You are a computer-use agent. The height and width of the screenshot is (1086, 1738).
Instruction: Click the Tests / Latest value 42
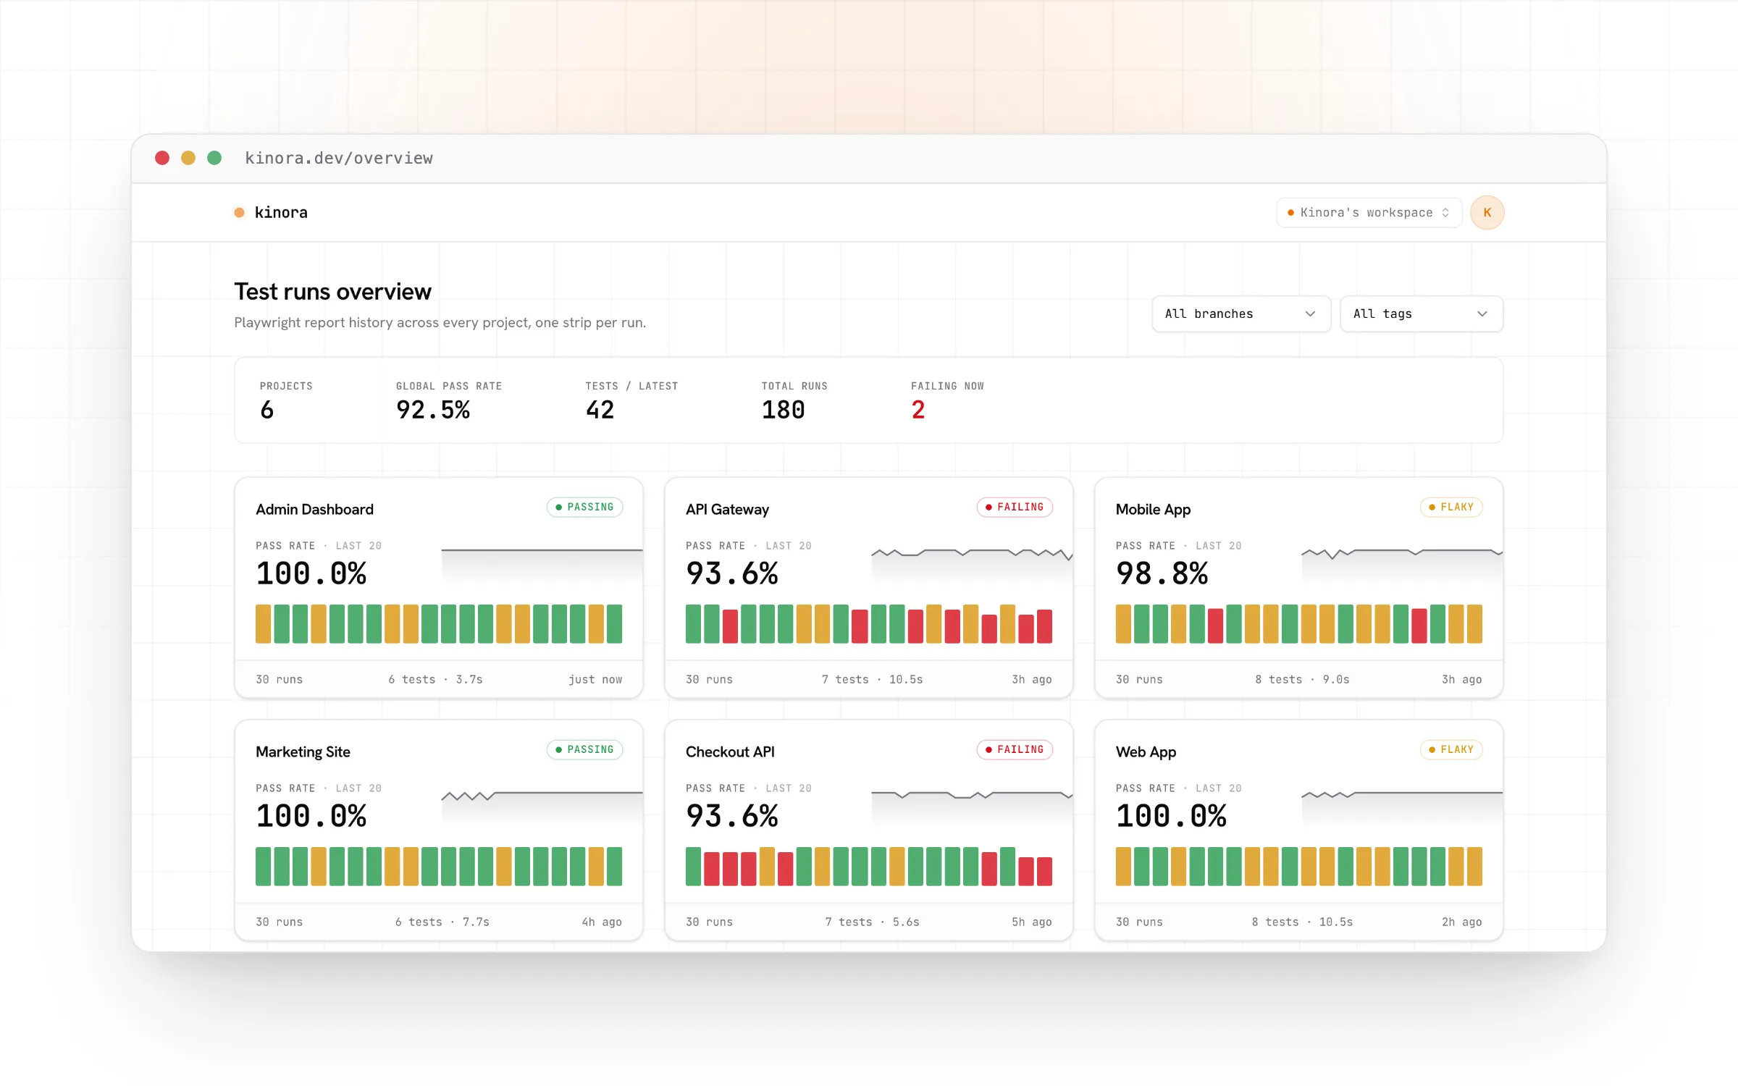600,411
